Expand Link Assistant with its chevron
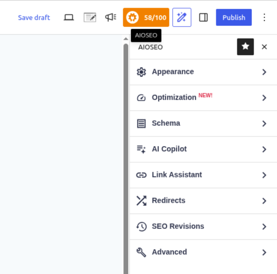Viewport: 277px width, 274px height. point(264,175)
